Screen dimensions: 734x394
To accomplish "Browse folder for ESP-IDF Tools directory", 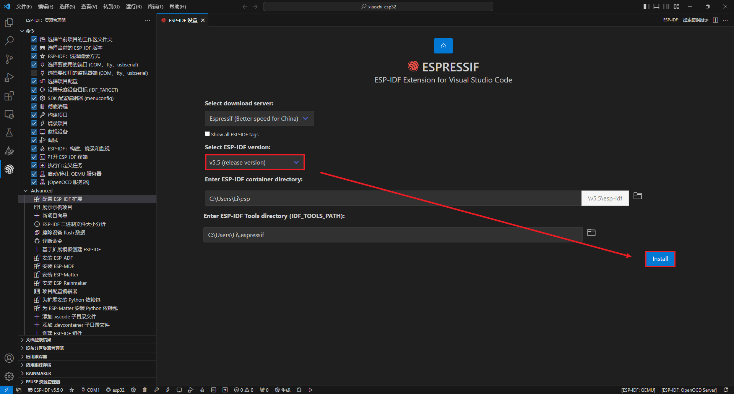I will (591, 233).
